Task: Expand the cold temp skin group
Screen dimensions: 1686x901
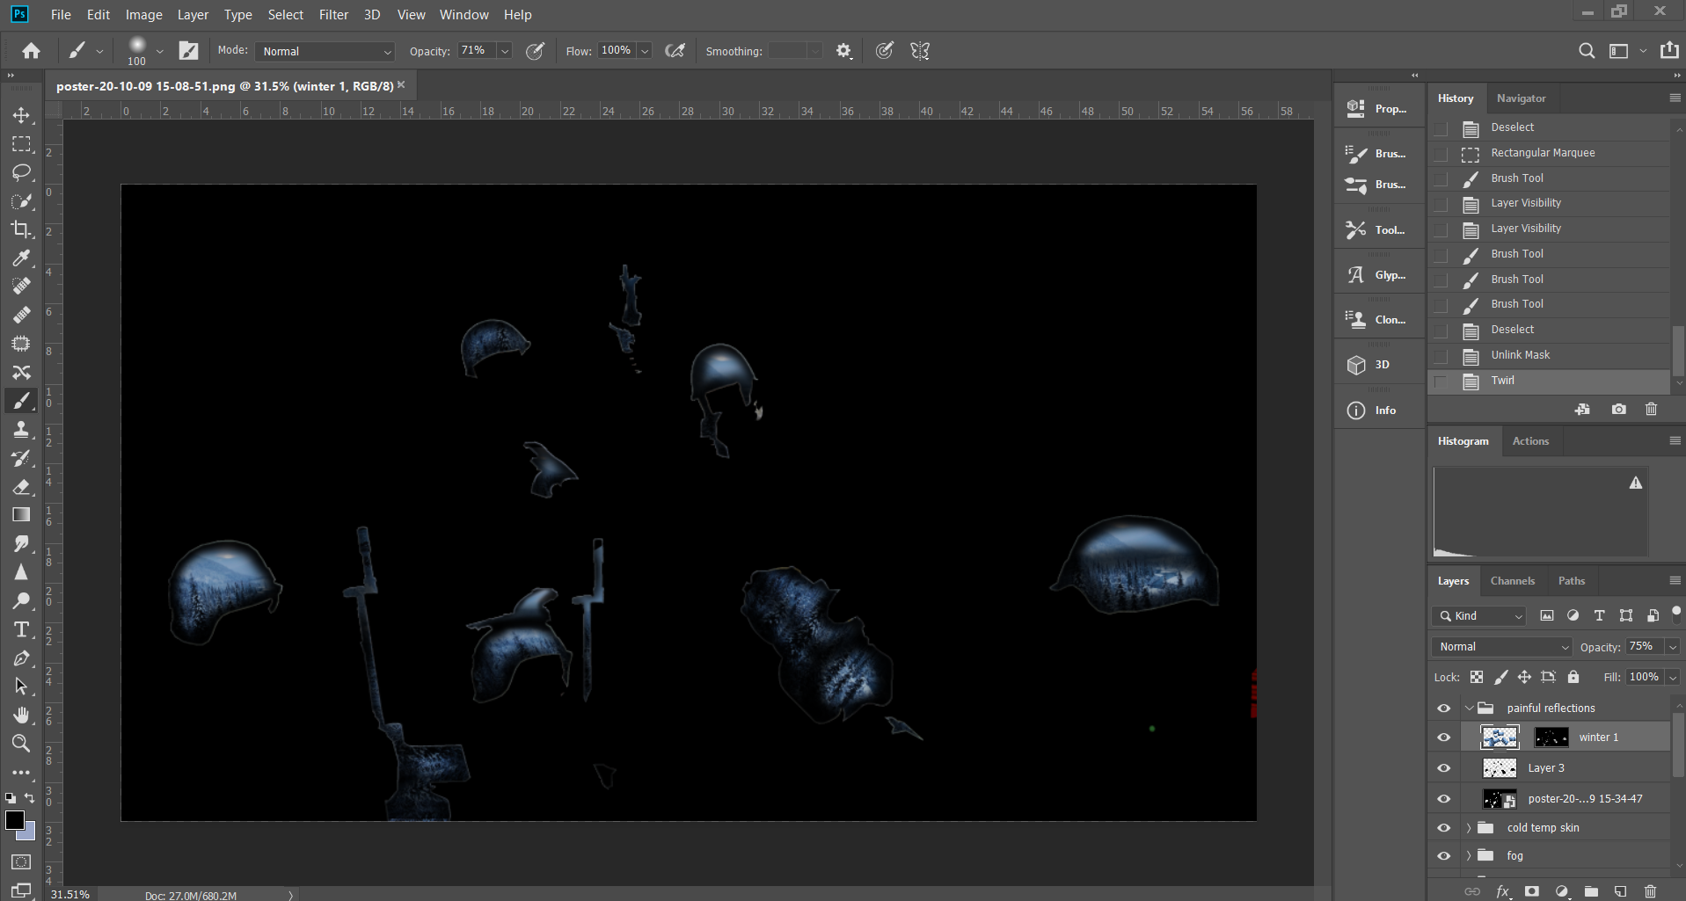Action: click(1469, 828)
